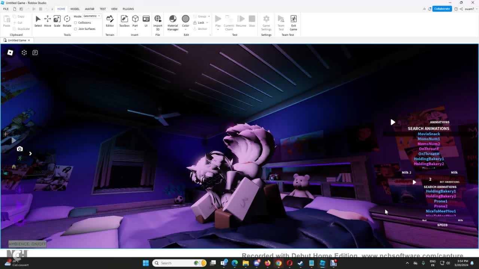The width and height of the screenshot is (479, 269).
Task: Switch to the MODEL ribbon tab
Action: click(x=75, y=9)
